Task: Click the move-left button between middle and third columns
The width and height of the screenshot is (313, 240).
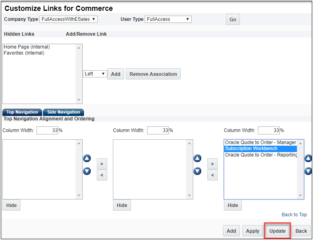Action: coord(213,175)
